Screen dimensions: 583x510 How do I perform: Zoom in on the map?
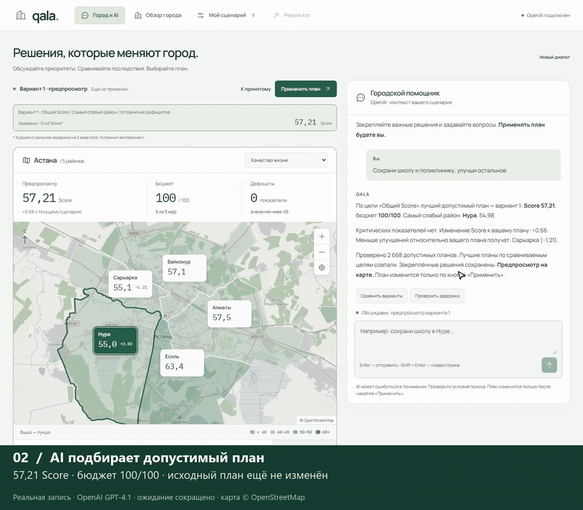tap(322, 236)
